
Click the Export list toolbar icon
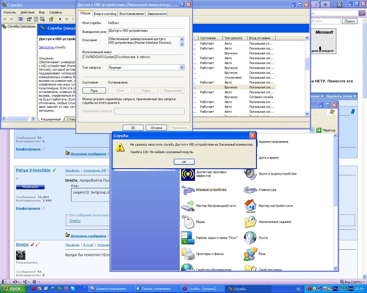tap(42, 19)
